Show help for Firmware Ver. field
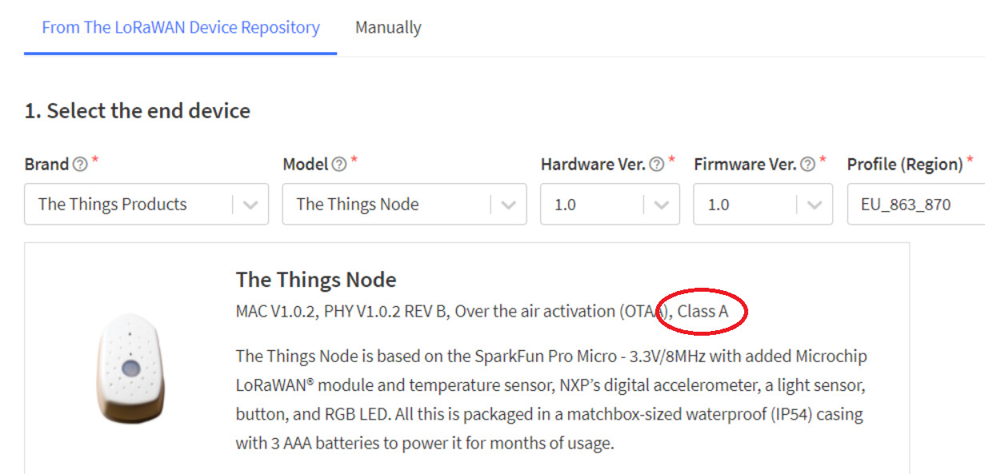The width and height of the screenshot is (985, 474). 808,165
